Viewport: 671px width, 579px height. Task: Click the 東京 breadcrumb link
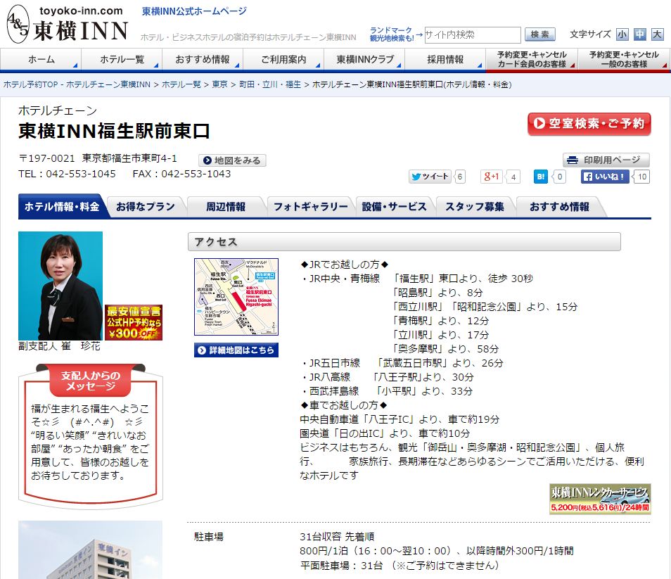tap(220, 84)
